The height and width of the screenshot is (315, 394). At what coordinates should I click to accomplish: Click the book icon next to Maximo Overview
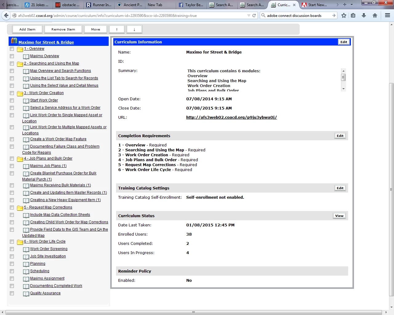[26, 57]
